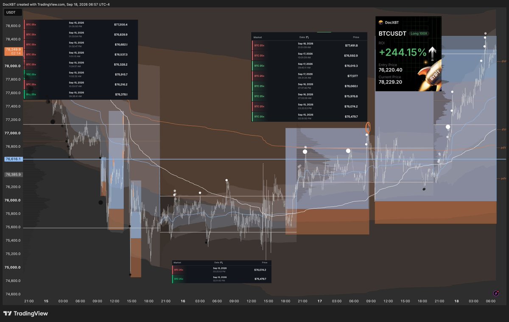Click the 78,600.0 price axis label
509x322 pixels.
pyautogui.click(x=12, y=26)
